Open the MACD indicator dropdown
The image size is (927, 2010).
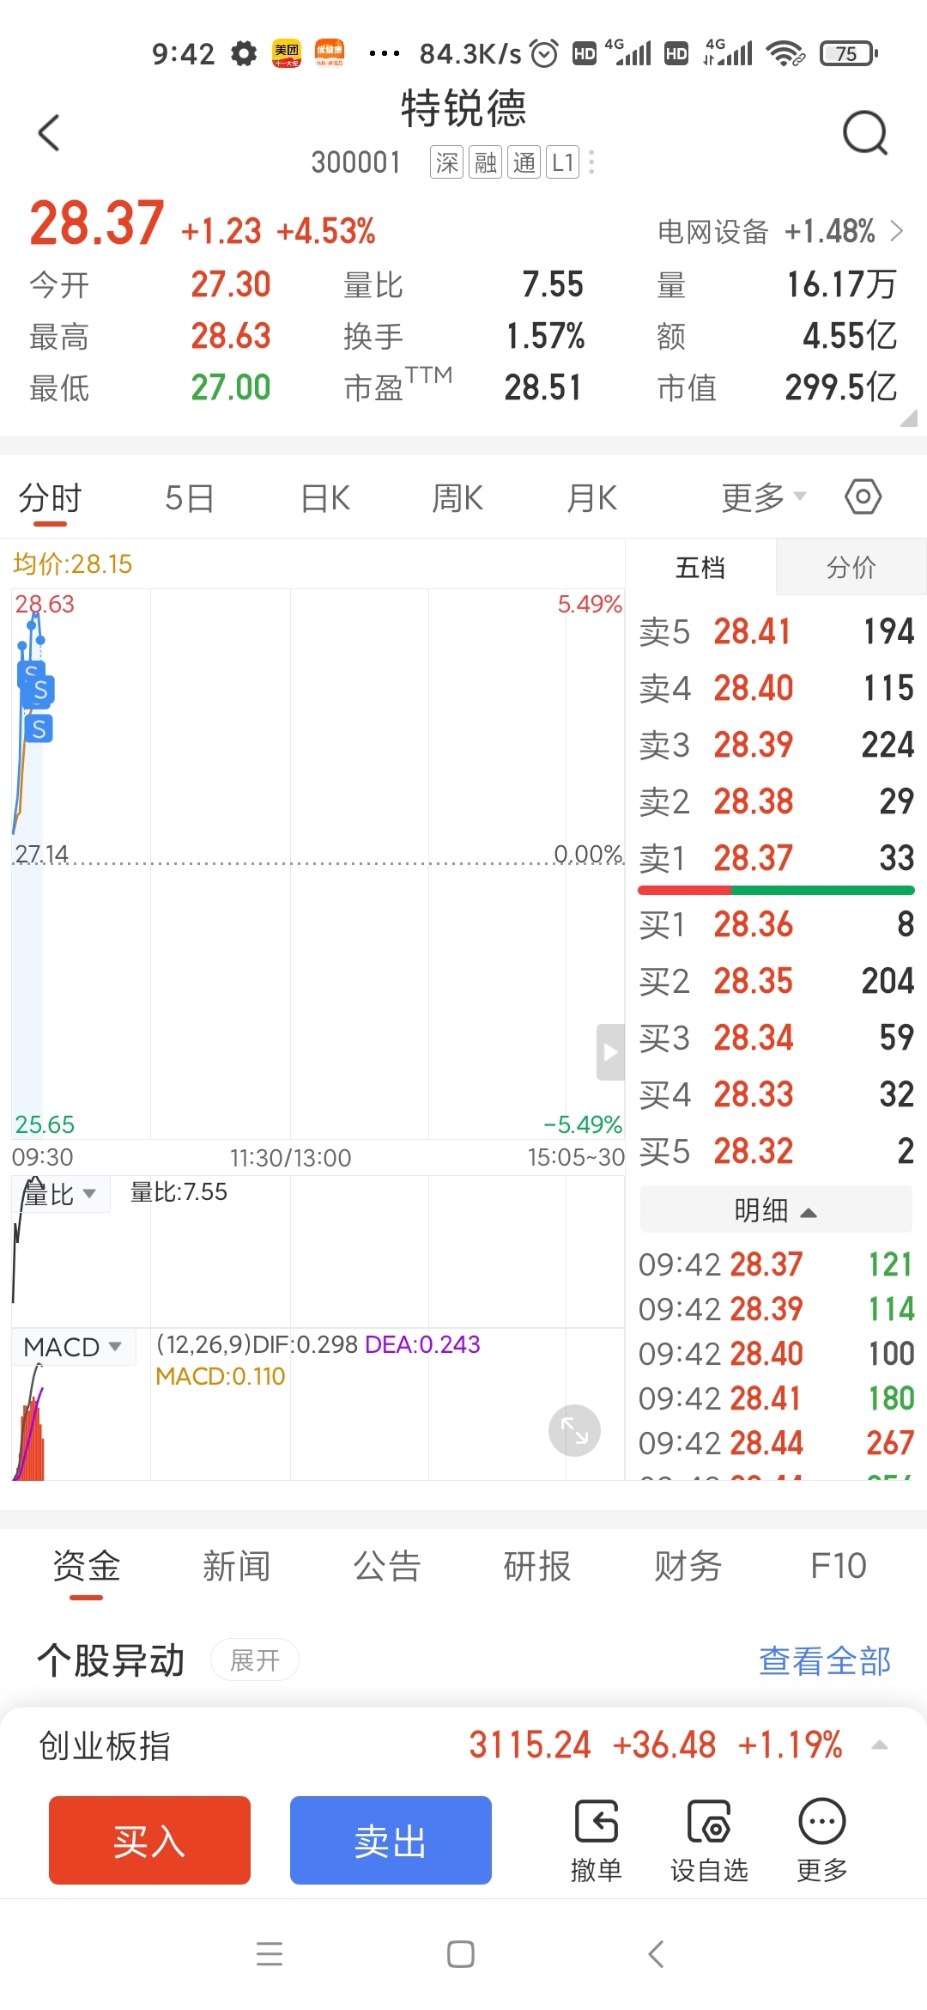pos(73,1347)
